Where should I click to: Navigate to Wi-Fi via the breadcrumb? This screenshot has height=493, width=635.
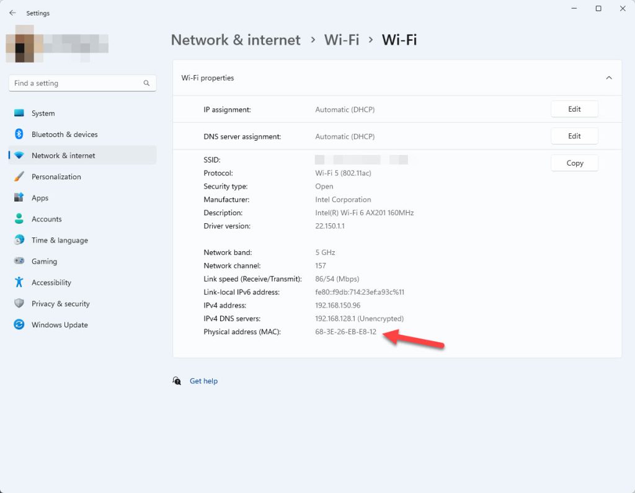pyautogui.click(x=342, y=40)
